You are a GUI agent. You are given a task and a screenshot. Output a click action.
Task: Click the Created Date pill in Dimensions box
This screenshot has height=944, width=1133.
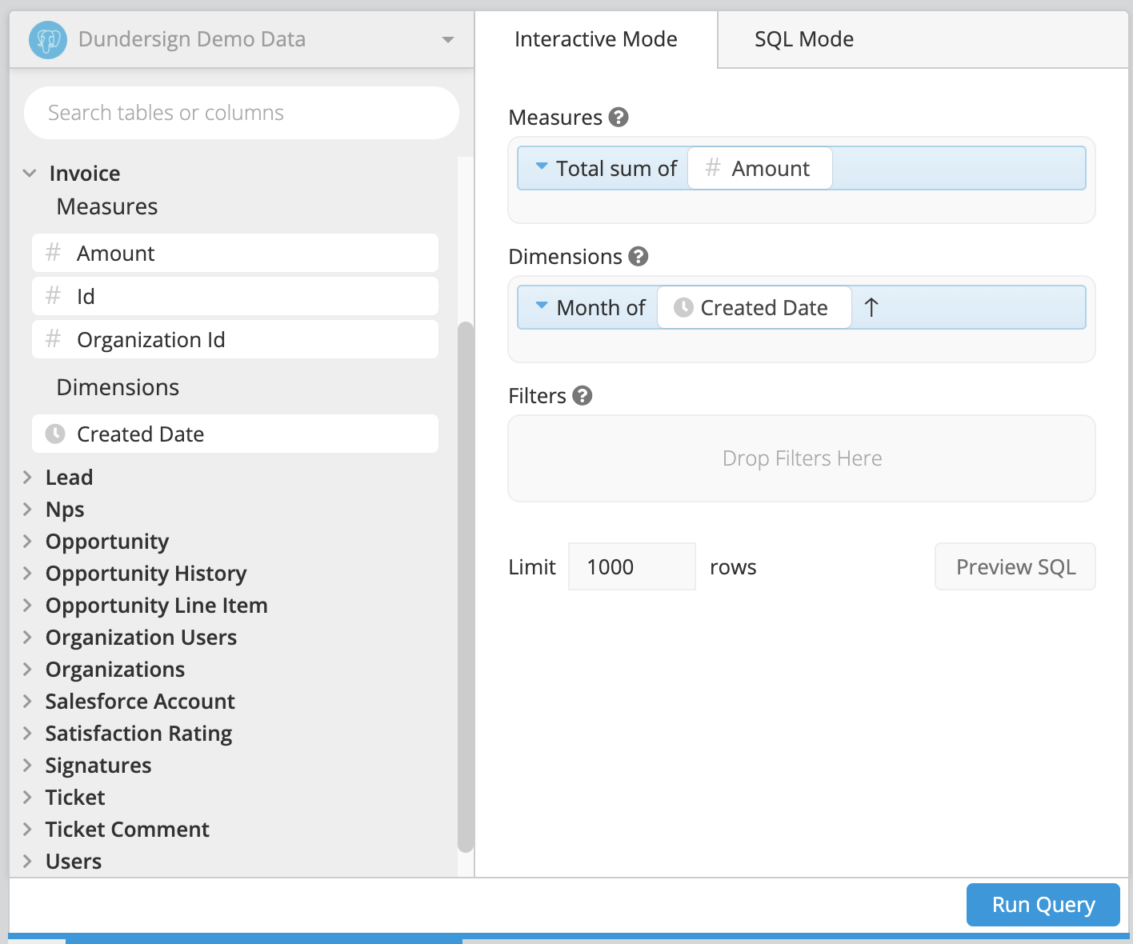tap(755, 307)
